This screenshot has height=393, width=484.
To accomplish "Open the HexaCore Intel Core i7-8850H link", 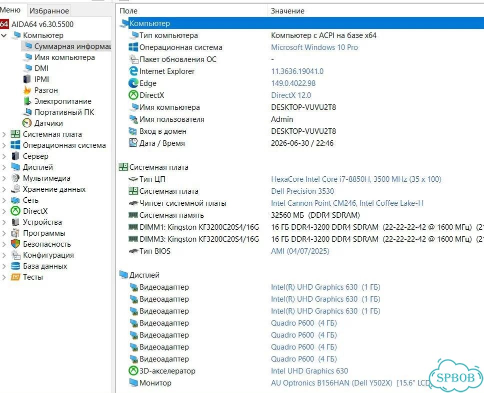I will click(x=356, y=179).
